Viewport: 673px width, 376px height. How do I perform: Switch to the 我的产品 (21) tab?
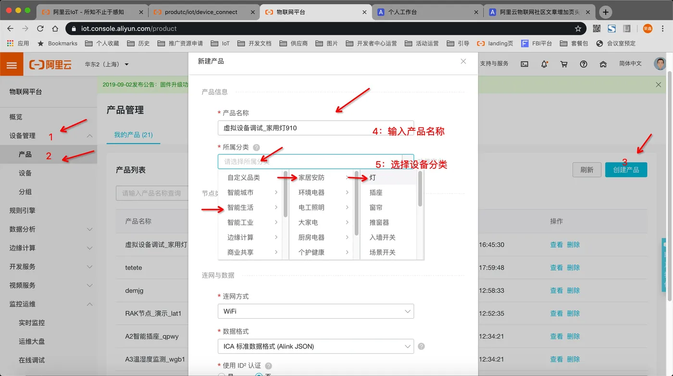click(x=133, y=135)
